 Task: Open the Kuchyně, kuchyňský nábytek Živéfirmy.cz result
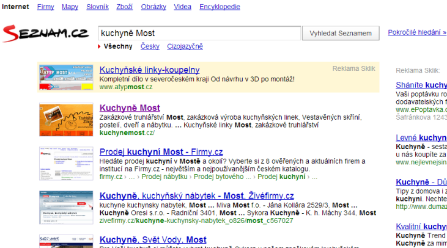click(x=197, y=196)
